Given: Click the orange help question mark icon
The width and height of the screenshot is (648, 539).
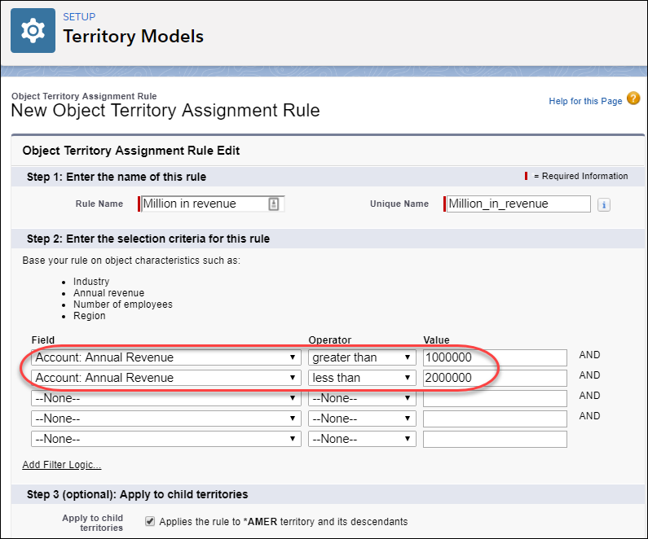Looking at the screenshot, I should (633, 99).
